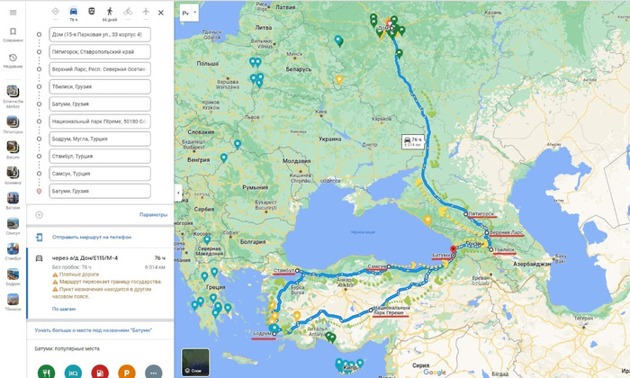Click the Стамбул waypoint marker on map
The height and width of the screenshot is (378, 630).
(x=297, y=271)
